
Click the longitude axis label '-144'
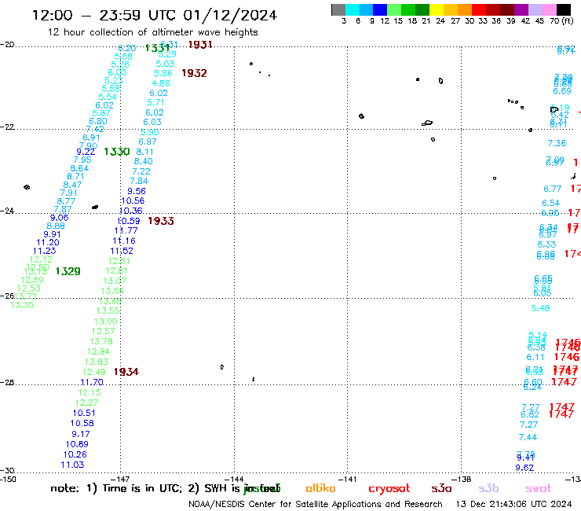[x=234, y=479]
